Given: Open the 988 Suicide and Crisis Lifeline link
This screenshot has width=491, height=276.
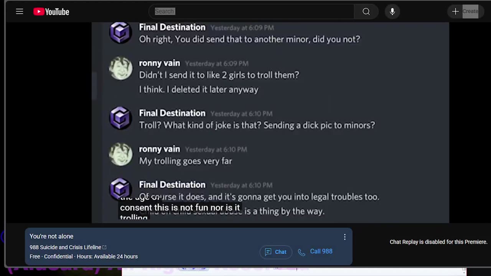Looking at the screenshot, I should 65,247.
